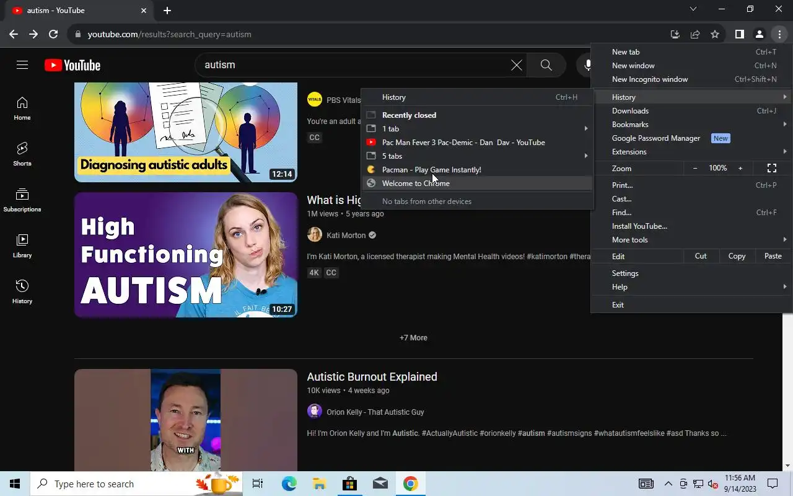This screenshot has width=793, height=496.
Task: Click the share page icon in address bar
Action: coord(695,34)
